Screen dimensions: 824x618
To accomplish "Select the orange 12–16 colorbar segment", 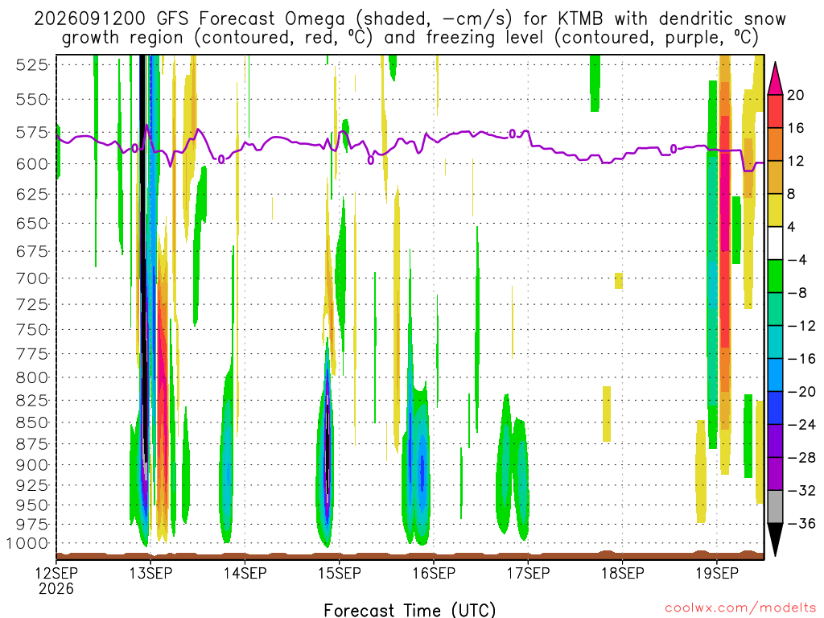I will [775, 145].
